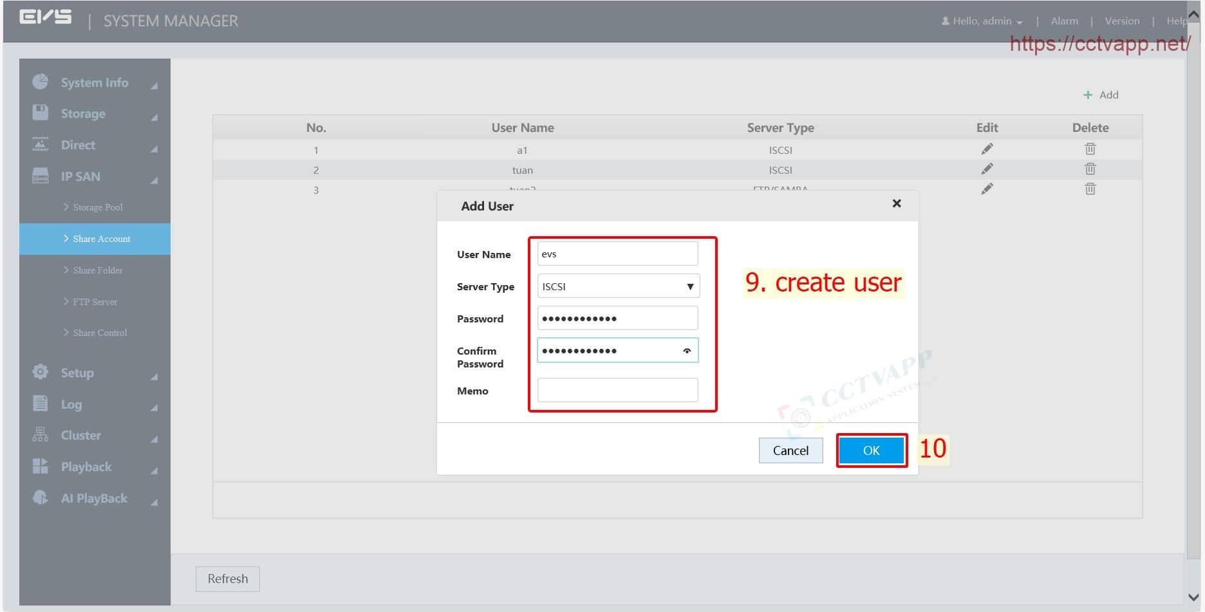Click the green plus Add icon
The image size is (1205, 612).
pos(1088,95)
